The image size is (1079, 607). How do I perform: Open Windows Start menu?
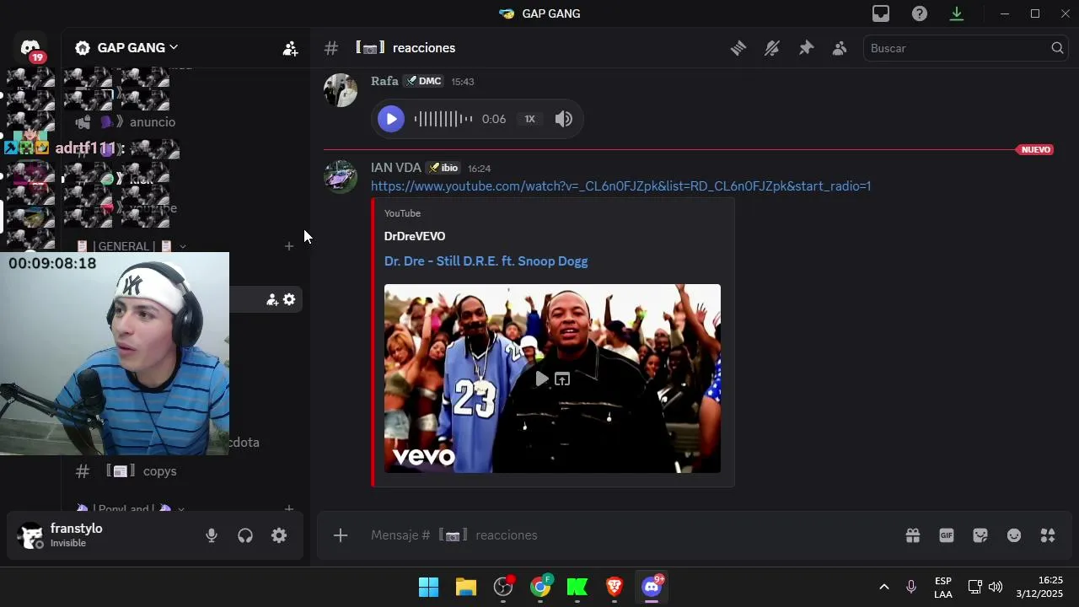pyautogui.click(x=429, y=587)
